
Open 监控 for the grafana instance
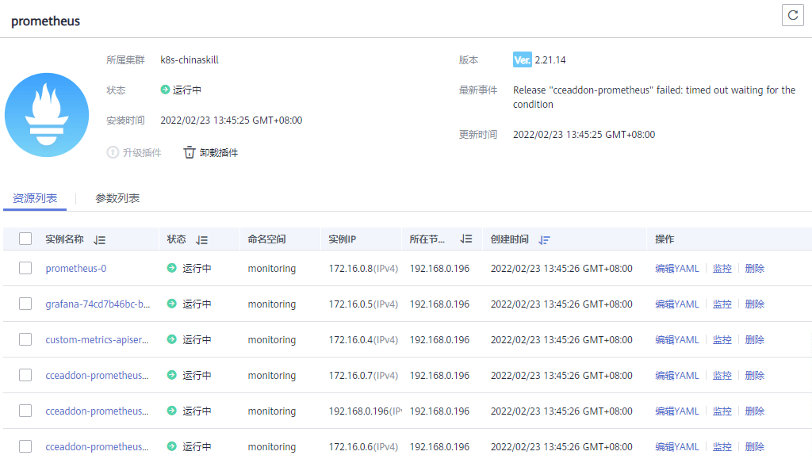pos(722,304)
